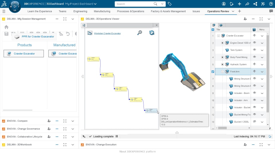The image size is (275, 155).
Task: Open the Engineering tab
Action: click(x=80, y=11)
